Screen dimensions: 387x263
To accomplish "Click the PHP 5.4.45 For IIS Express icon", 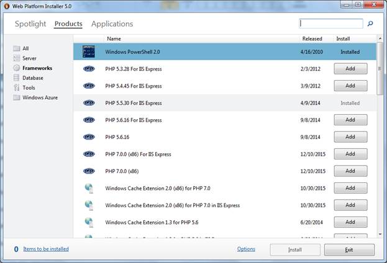I will tap(89, 86).
